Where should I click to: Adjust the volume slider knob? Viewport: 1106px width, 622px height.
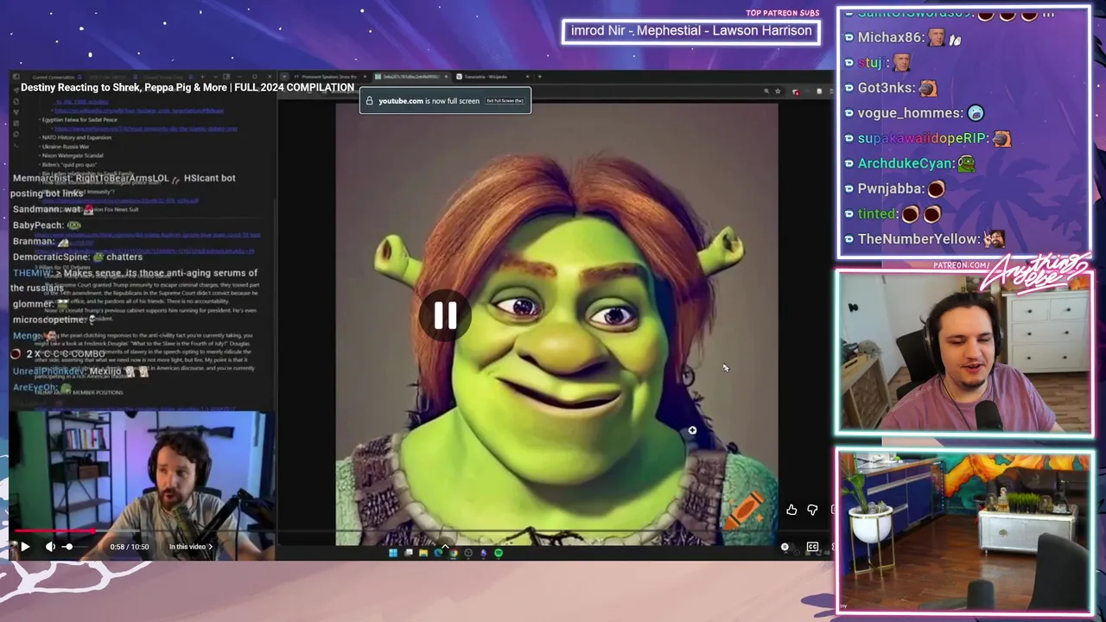point(68,546)
